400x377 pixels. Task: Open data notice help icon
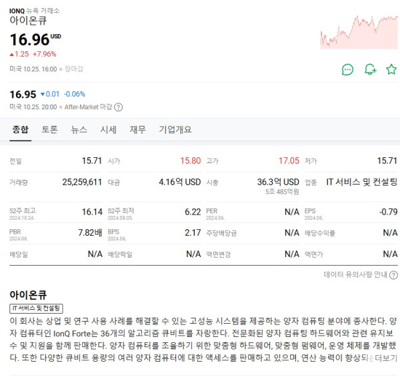click(x=393, y=275)
